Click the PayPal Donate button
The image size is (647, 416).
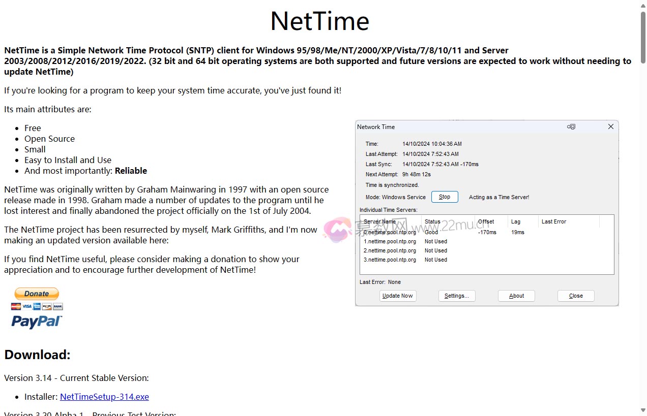[36, 294]
